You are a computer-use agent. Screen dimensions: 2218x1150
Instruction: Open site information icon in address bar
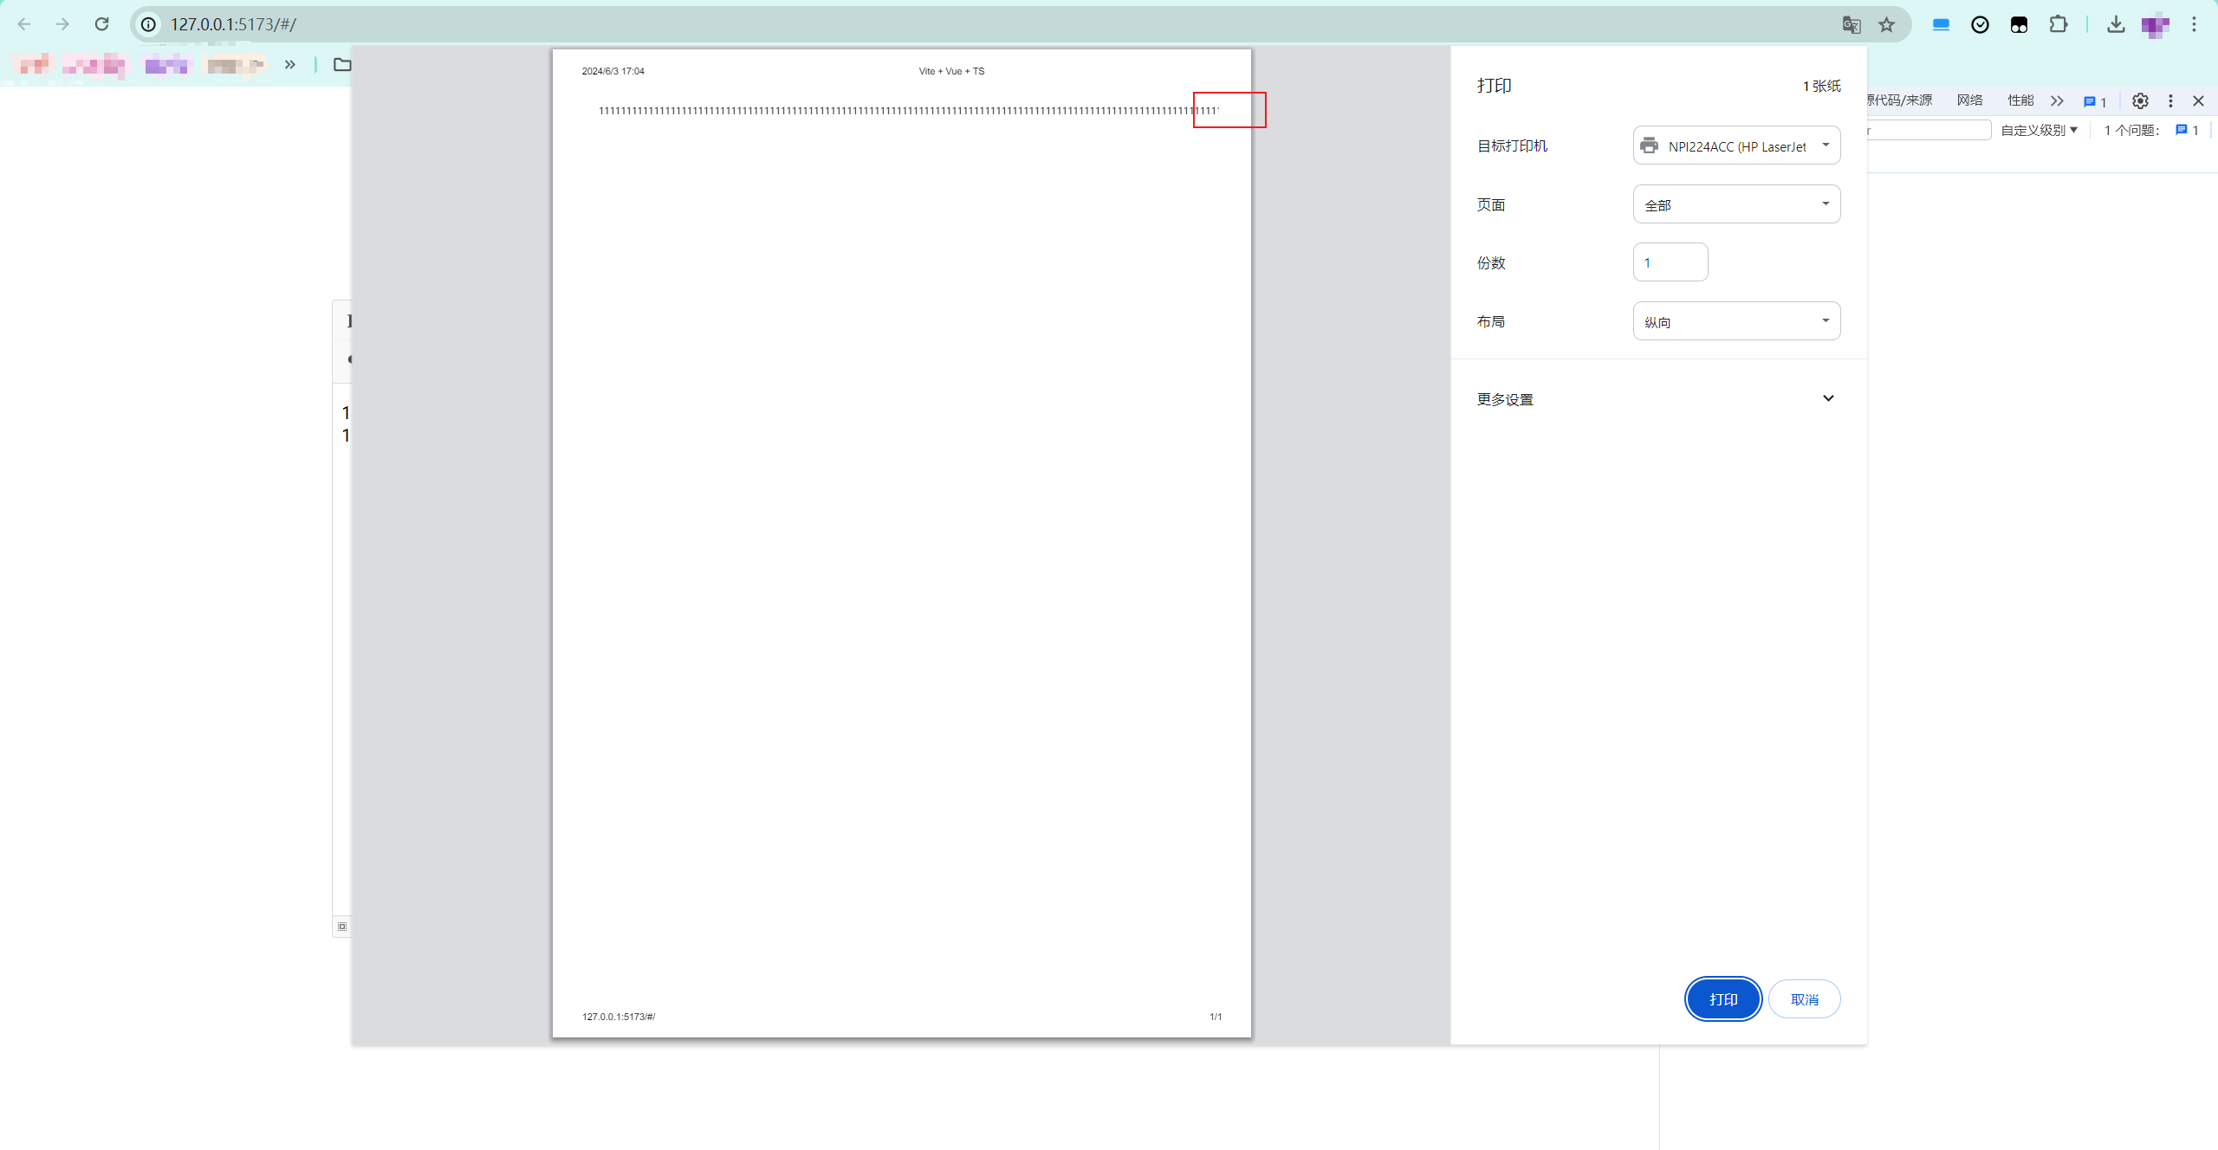[149, 24]
